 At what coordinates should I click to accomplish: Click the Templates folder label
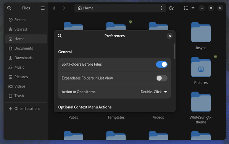[x=116, y=117]
